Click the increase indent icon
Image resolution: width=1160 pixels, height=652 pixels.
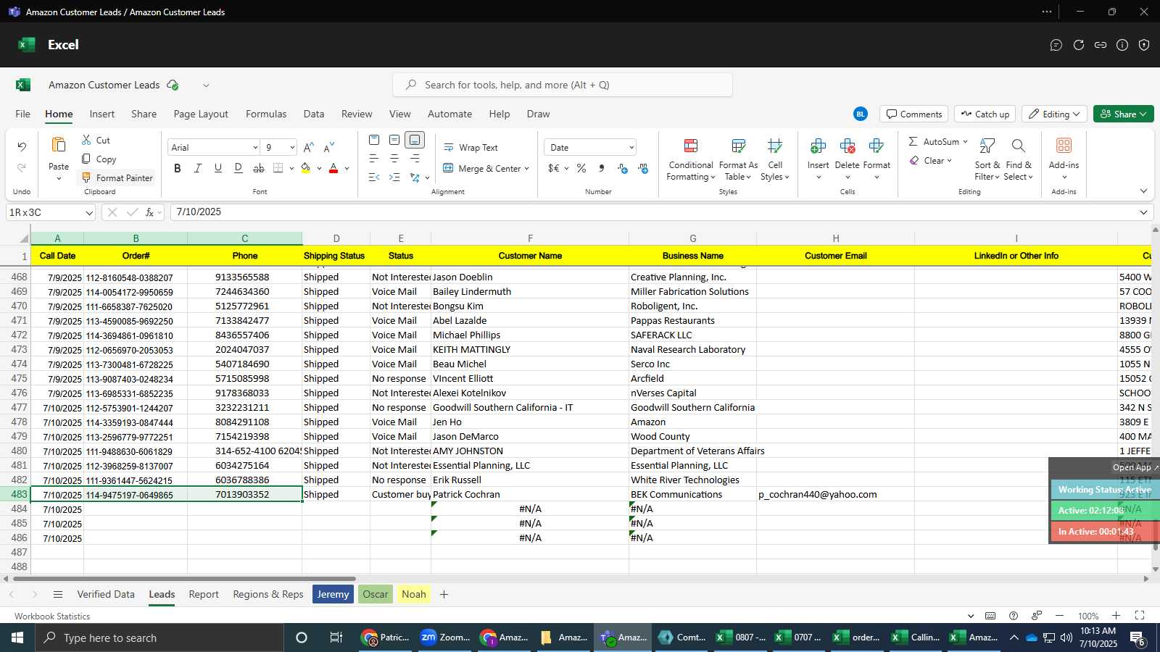click(394, 177)
